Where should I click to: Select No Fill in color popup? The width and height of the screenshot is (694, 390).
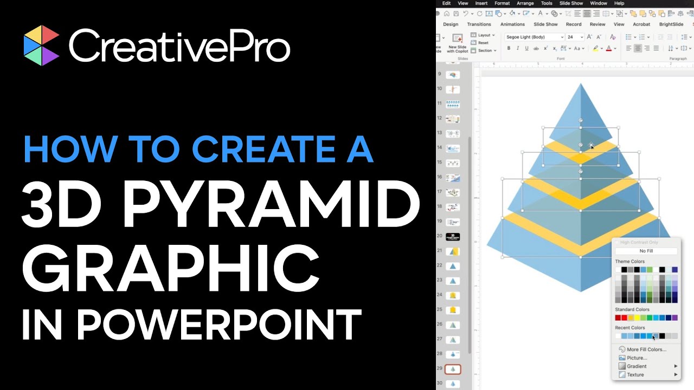coord(646,251)
